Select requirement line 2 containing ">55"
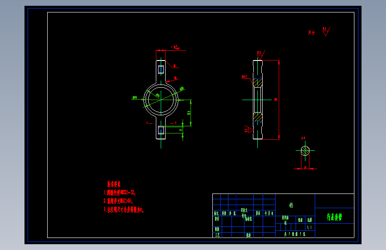This screenshot has height=250, width=386. pos(118,201)
